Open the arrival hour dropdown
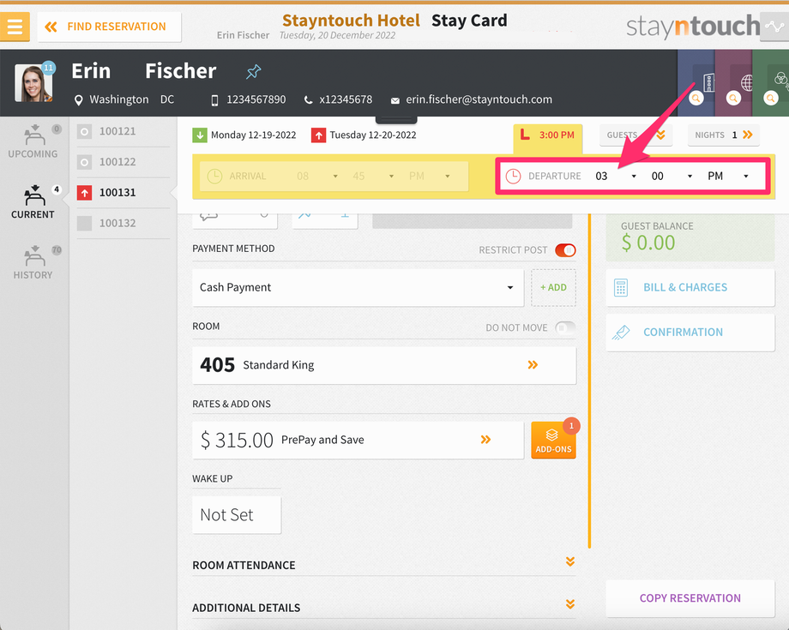789x630 pixels. coord(317,177)
